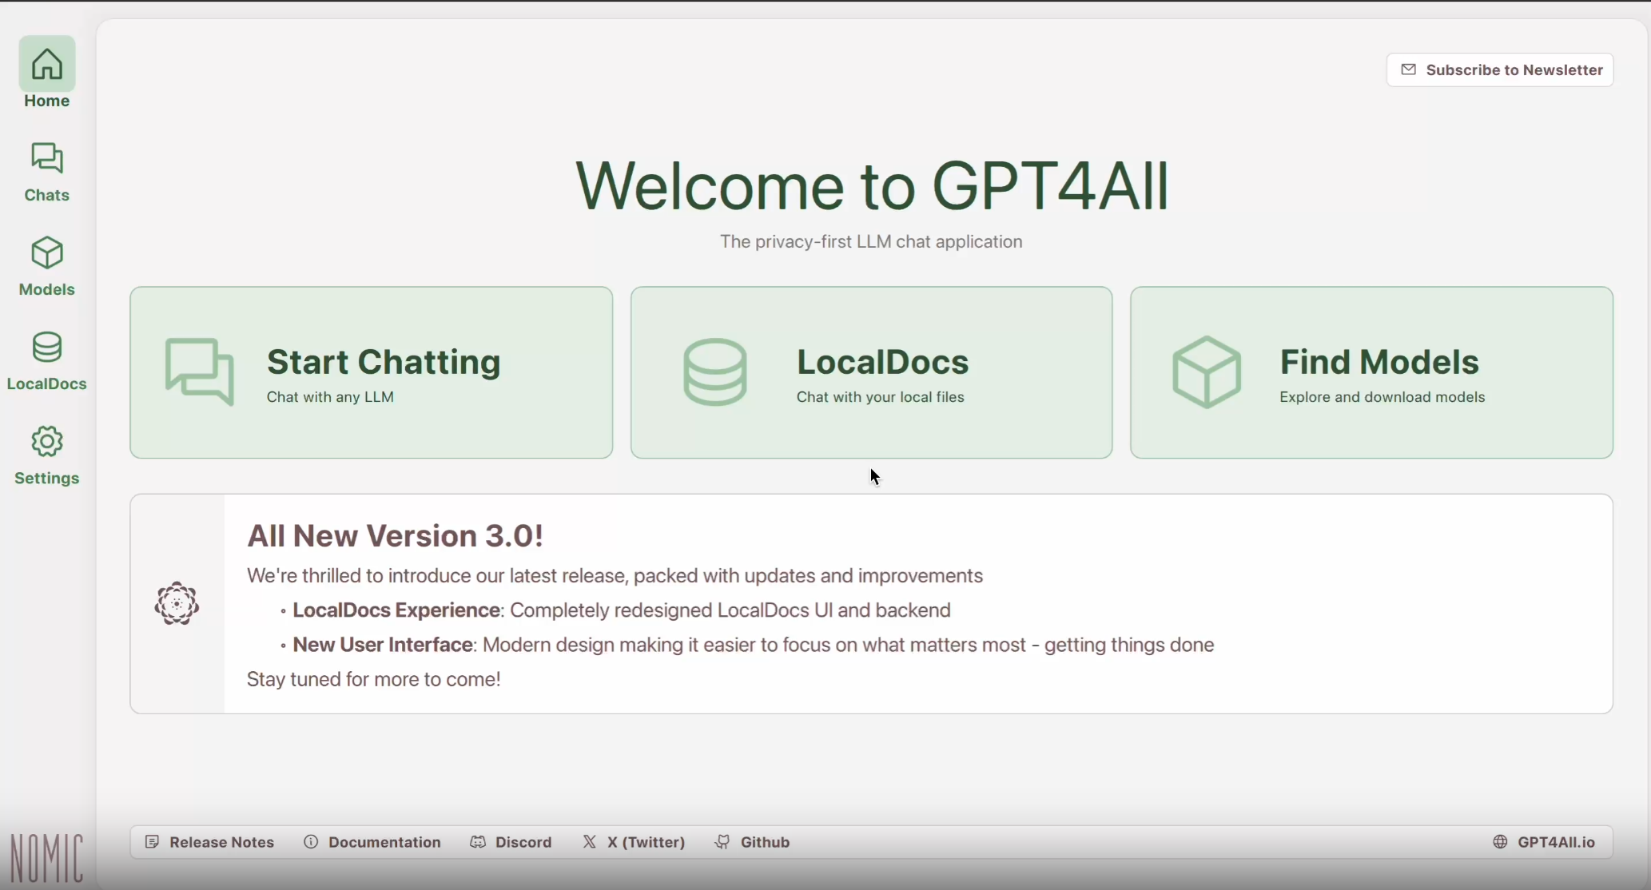Click the cube icon on Find Models card
The width and height of the screenshot is (1651, 890).
[1207, 371]
